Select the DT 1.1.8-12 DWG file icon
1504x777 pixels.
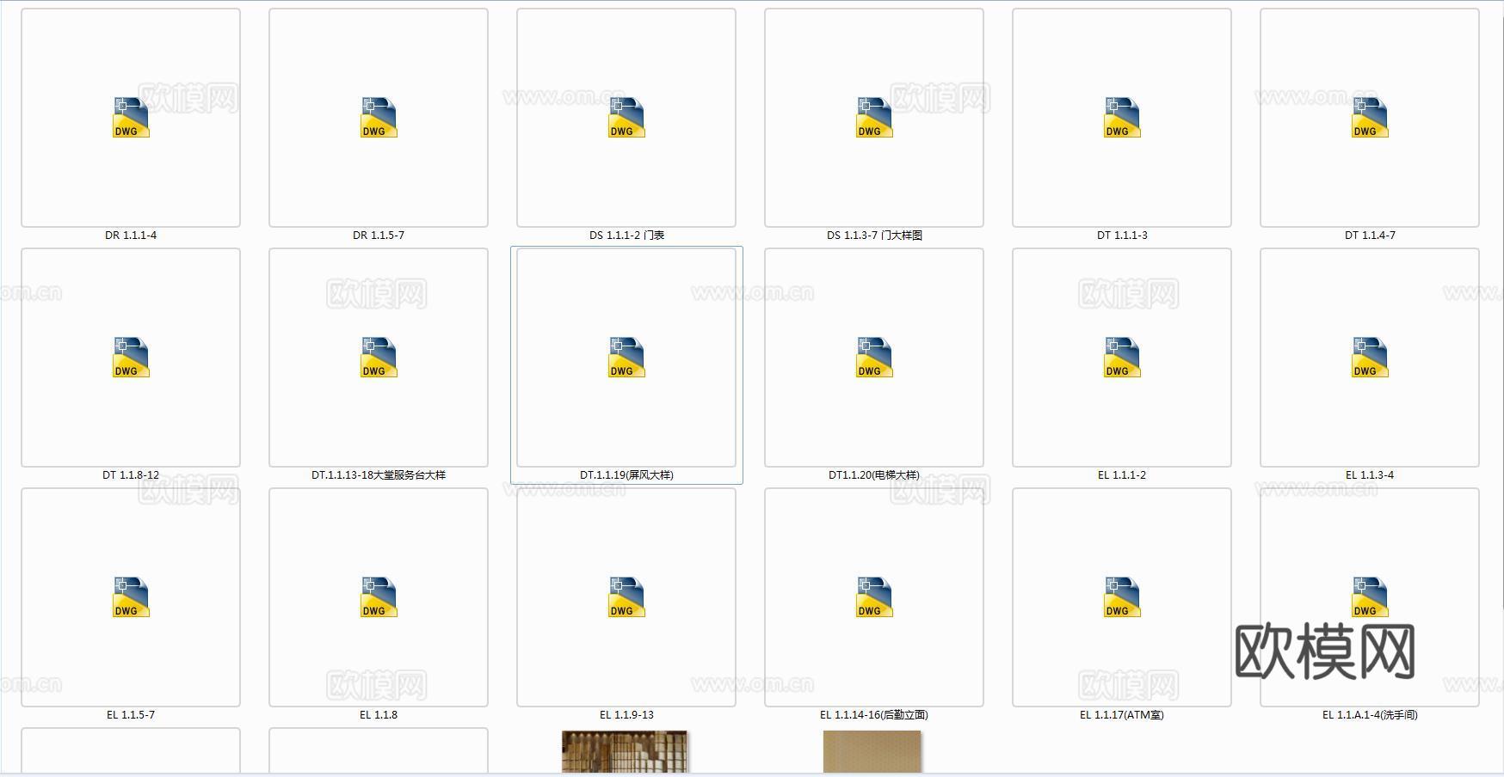click(131, 358)
